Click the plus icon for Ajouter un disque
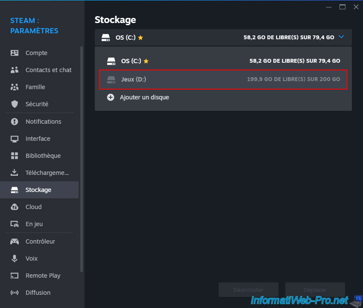Image resolution: width=363 pixels, height=308 pixels. point(111,97)
